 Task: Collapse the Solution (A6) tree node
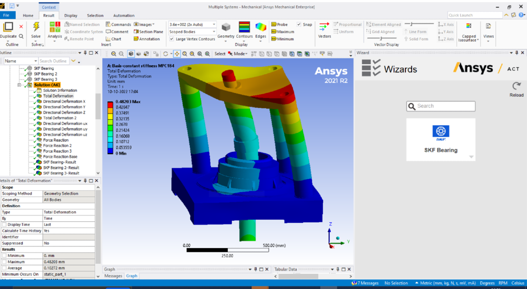(x=19, y=85)
